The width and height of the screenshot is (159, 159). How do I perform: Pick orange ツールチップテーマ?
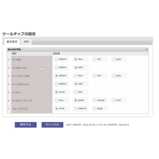95,100
